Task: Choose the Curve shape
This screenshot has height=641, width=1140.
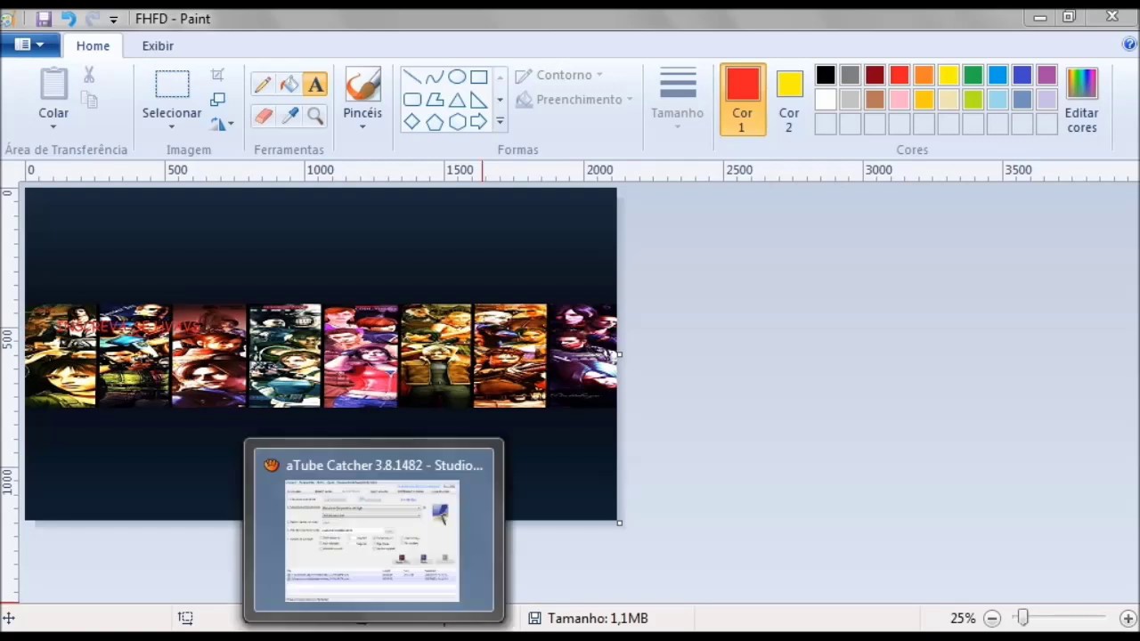Action: tap(435, 77)
